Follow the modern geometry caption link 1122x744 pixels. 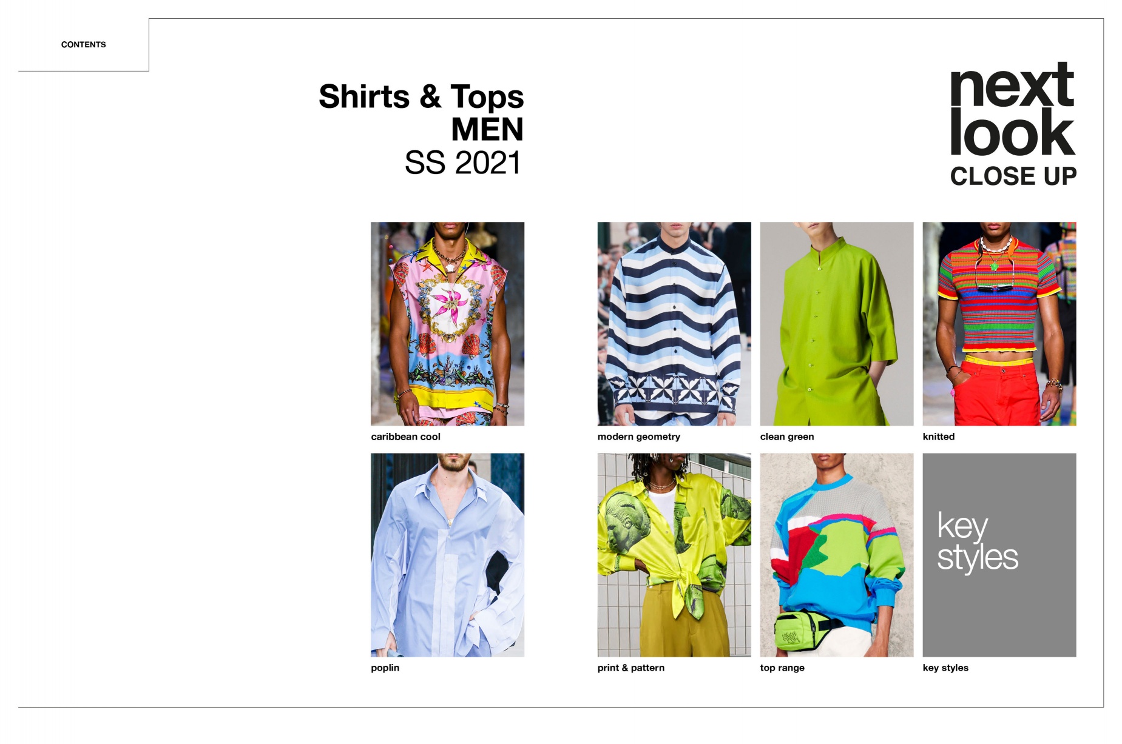638,437
